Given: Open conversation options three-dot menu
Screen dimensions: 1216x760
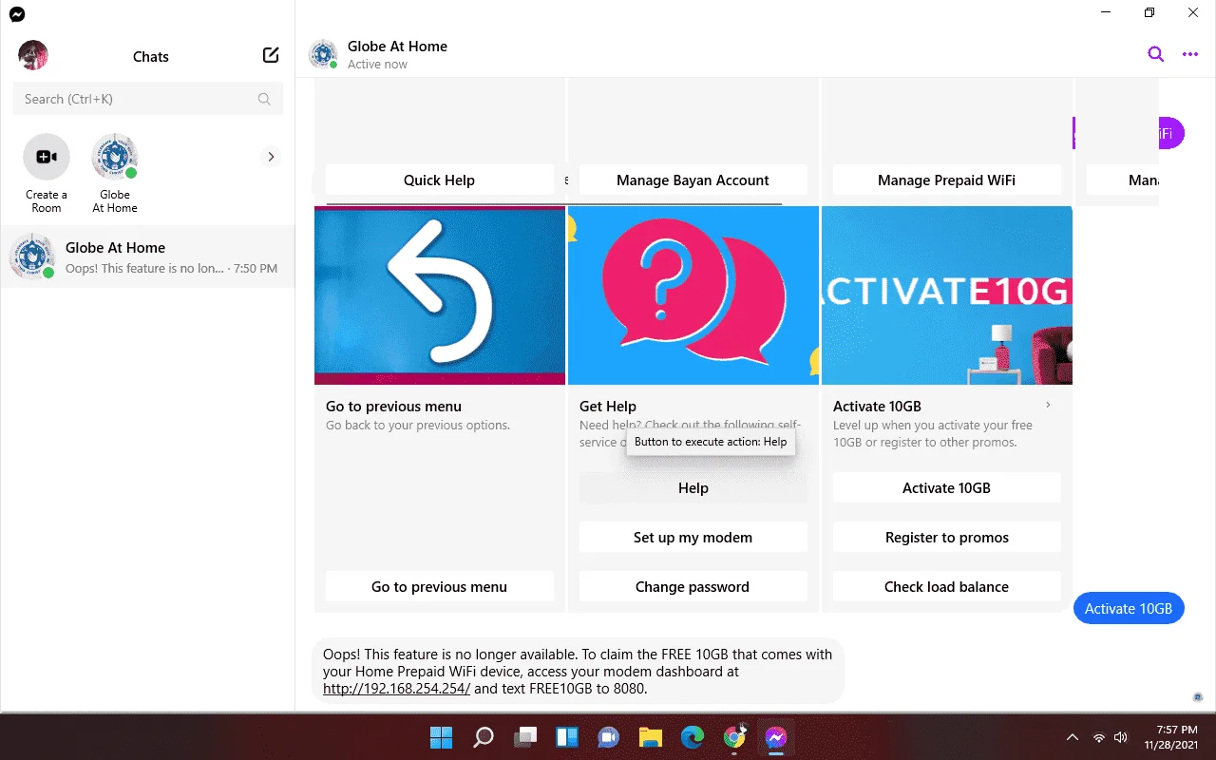Looking at the screenshot, I should pos(1190,54).
